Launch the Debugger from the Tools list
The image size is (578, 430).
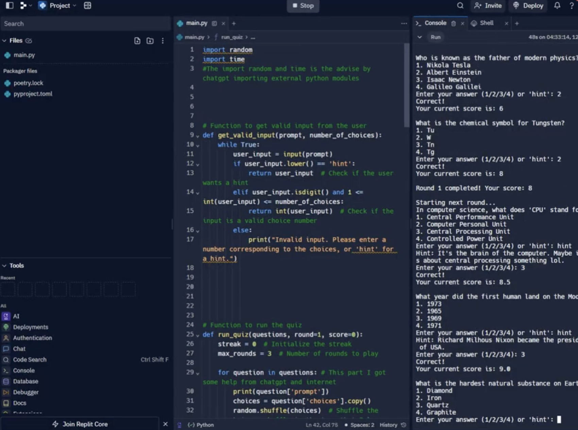click(x=26, y=392)
